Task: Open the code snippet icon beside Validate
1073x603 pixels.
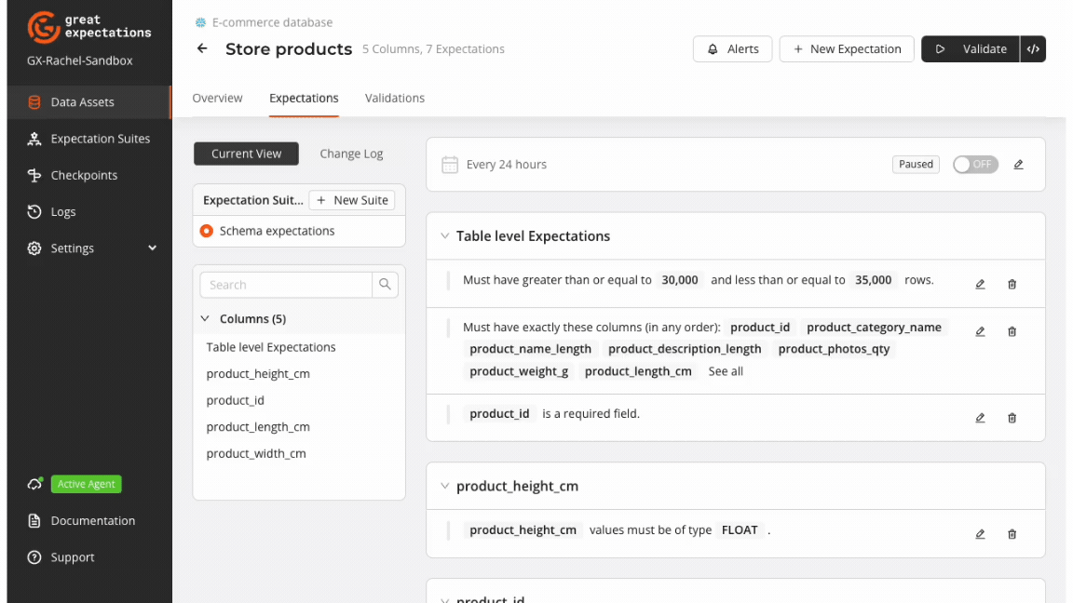Action: click(x=1034, y=48)
